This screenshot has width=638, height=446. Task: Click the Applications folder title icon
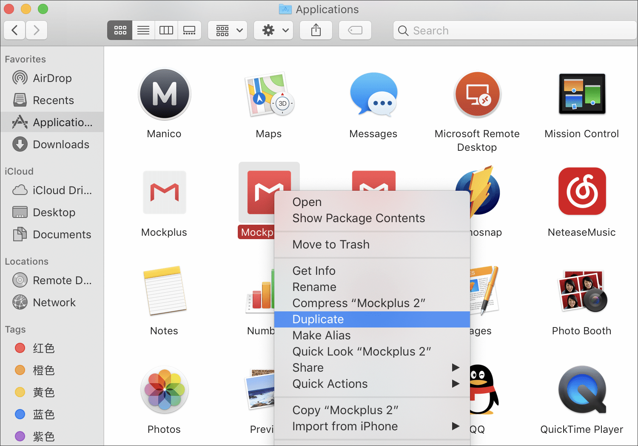pos(285,9)
